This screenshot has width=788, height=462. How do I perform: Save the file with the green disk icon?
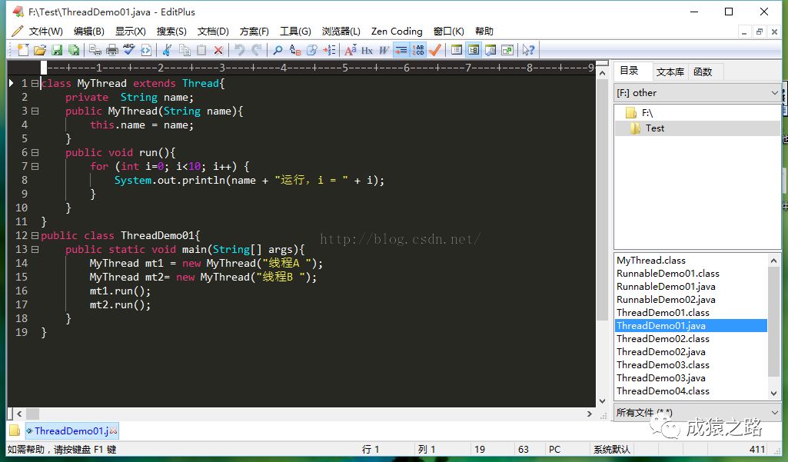[x=57, y=50]
